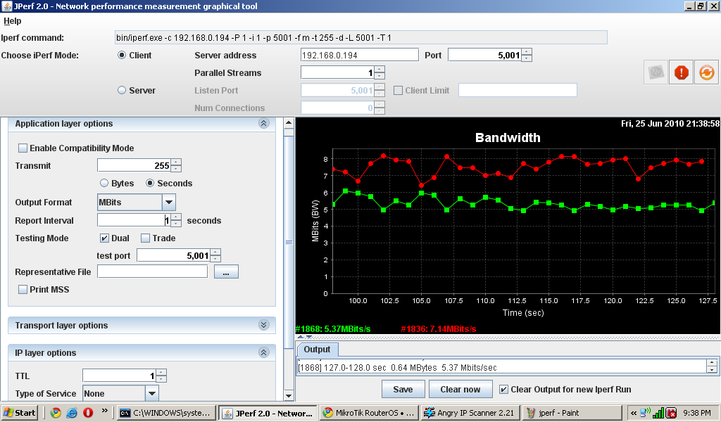Screen dimensions: 721x422
Task: Increase the Report Interval spinner
Action: (x=175, y=217)
